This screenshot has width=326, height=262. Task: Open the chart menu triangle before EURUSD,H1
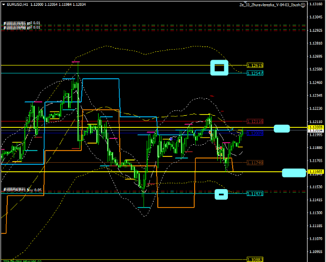tap(4, 4)
